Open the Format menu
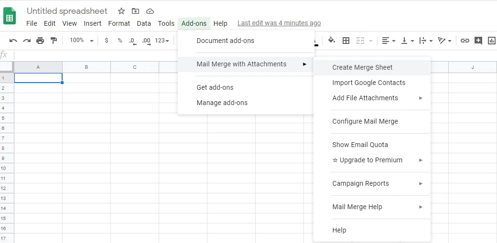Viewport: 497px width, 243px height. coord(119,23)
